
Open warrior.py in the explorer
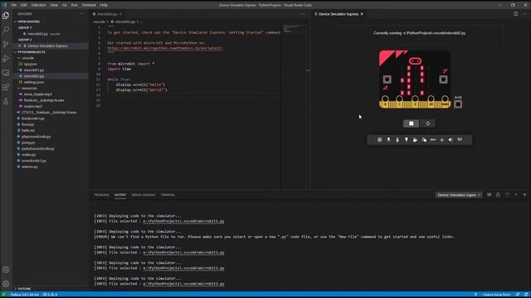click(x=30, y=167)
